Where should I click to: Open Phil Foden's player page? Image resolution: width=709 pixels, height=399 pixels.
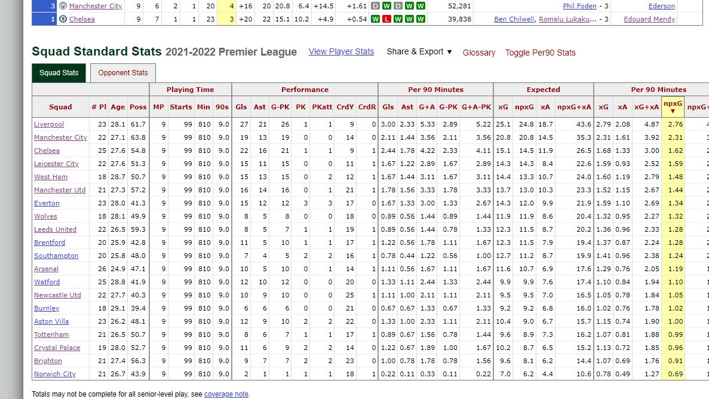pos(579,6)
